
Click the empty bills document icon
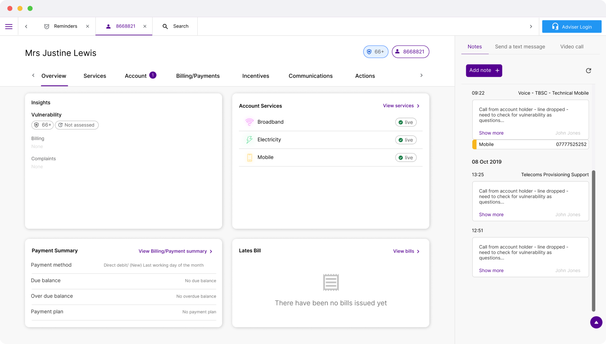pos(331,282)
